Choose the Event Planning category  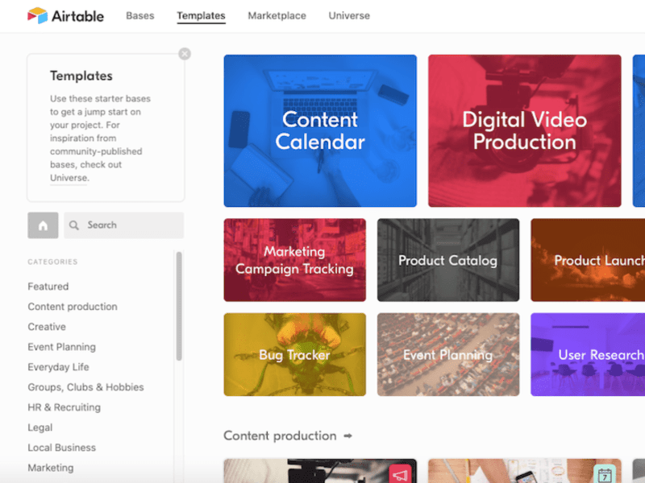click(x=61, y=347)
